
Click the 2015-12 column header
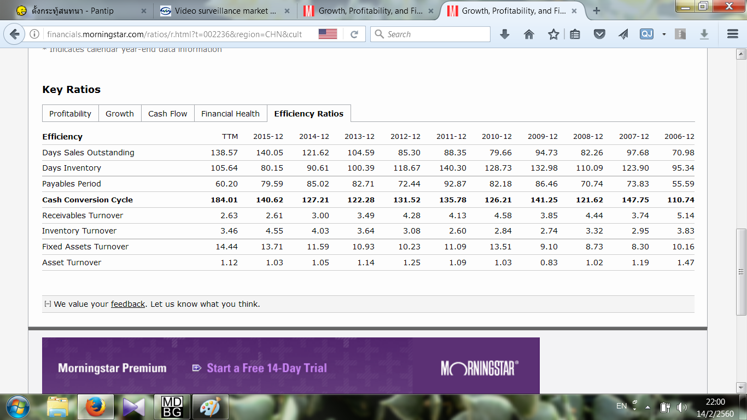(x=268, y=137)
